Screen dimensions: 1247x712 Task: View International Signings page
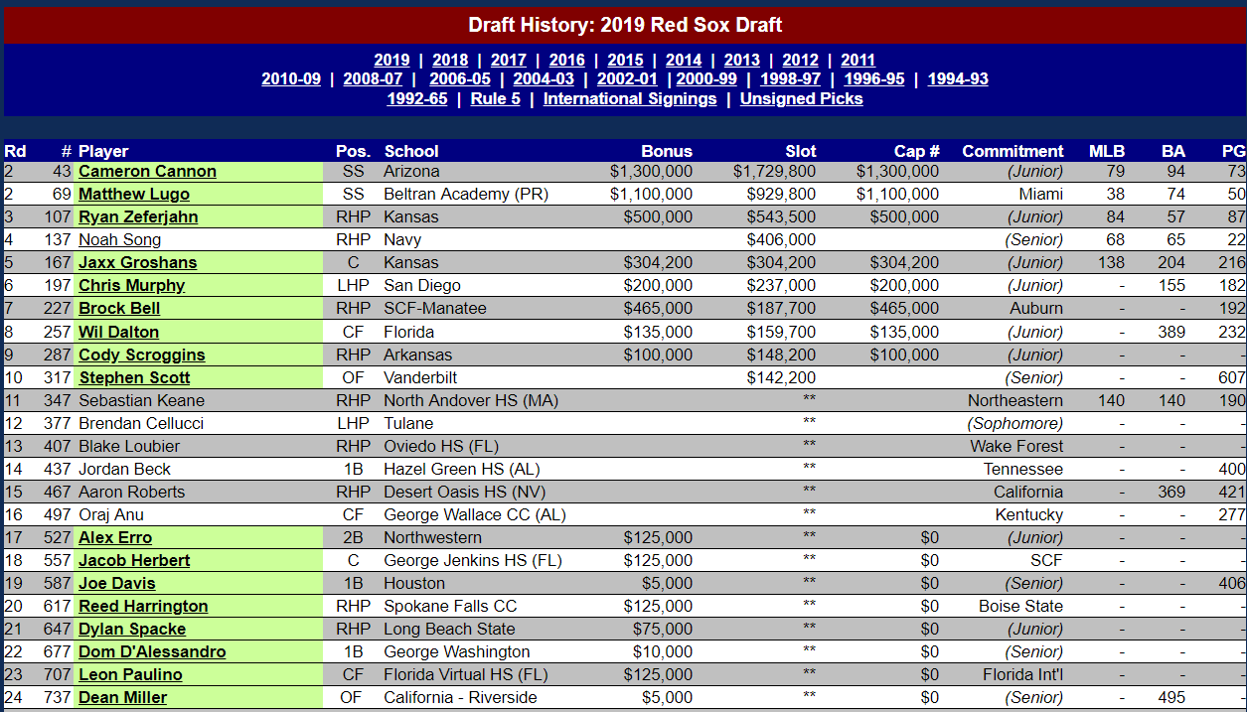pyautogui.click(x=630, y=99)
